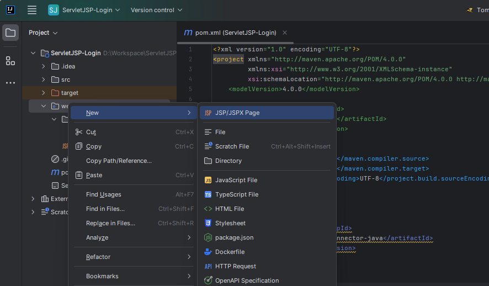This screenshot has height=286, width=489.
Task: Open the ServletJSP-Login project dropdown
Action: click(x=87, y=10)
